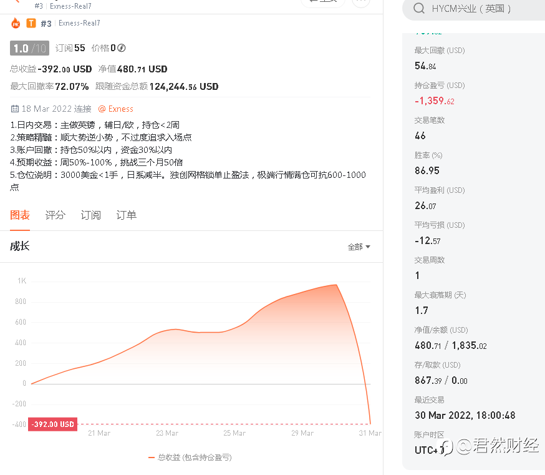
Task: Click the #3 Exness-Real7 account label
Action: point(70,23)
